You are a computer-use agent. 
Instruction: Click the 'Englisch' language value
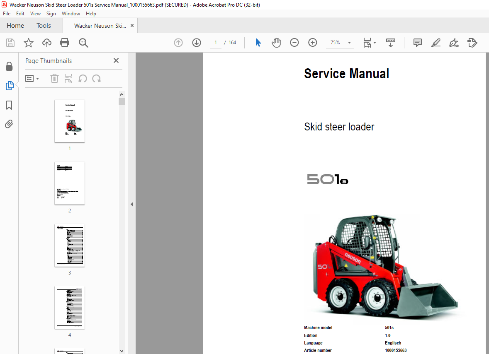click(393, 343)
